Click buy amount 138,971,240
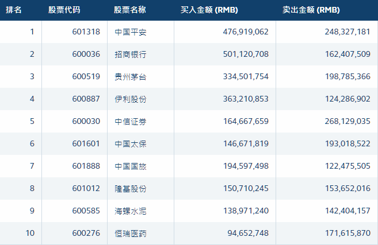This screenshot has height=245, width=378. (246, 211)
